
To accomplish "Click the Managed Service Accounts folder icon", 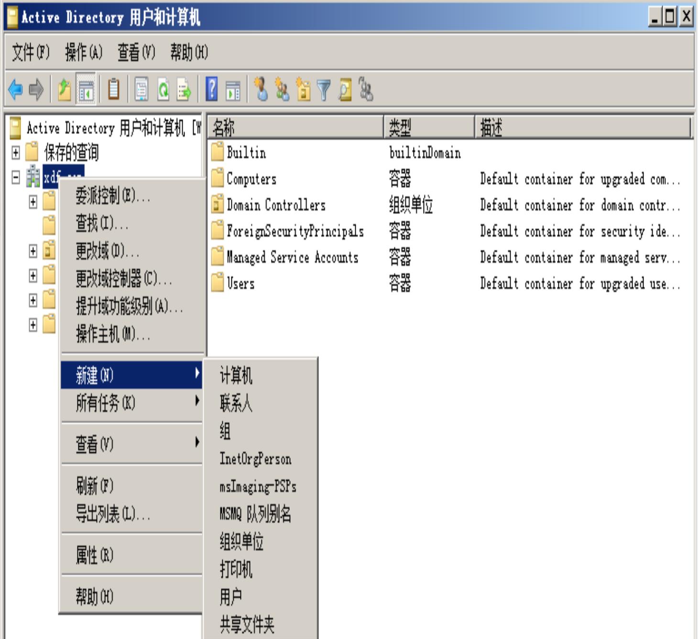I will point(218,256).
